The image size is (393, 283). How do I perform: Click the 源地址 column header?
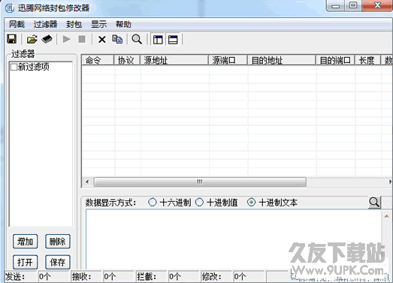(x=174, y=60)
